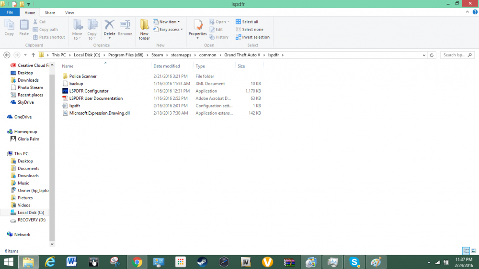Open the Easy access dropdown
The image size is (479, 269).
(168, 30)
